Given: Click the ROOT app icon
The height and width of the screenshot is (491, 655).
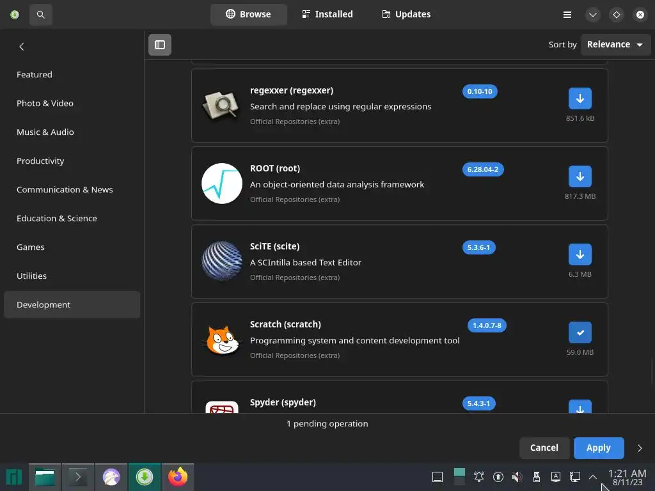Looking at the screenshot, I should (x=221, y=183).
